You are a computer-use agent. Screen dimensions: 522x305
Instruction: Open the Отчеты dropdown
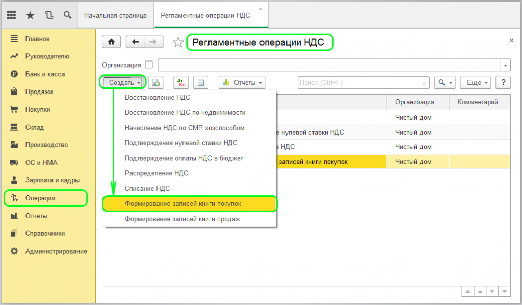242,82
